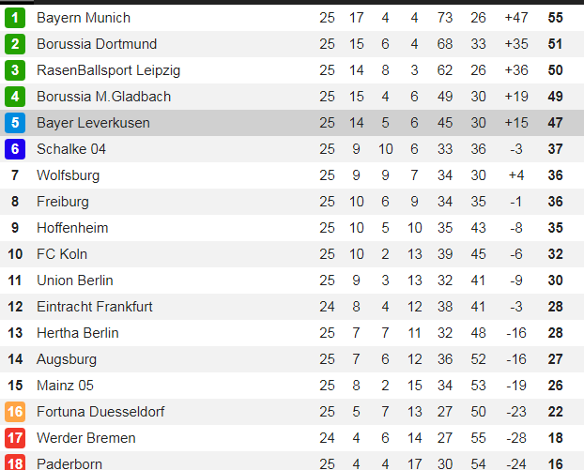
Task: Click Werder Bremen team name
Action: click(85, 438)
